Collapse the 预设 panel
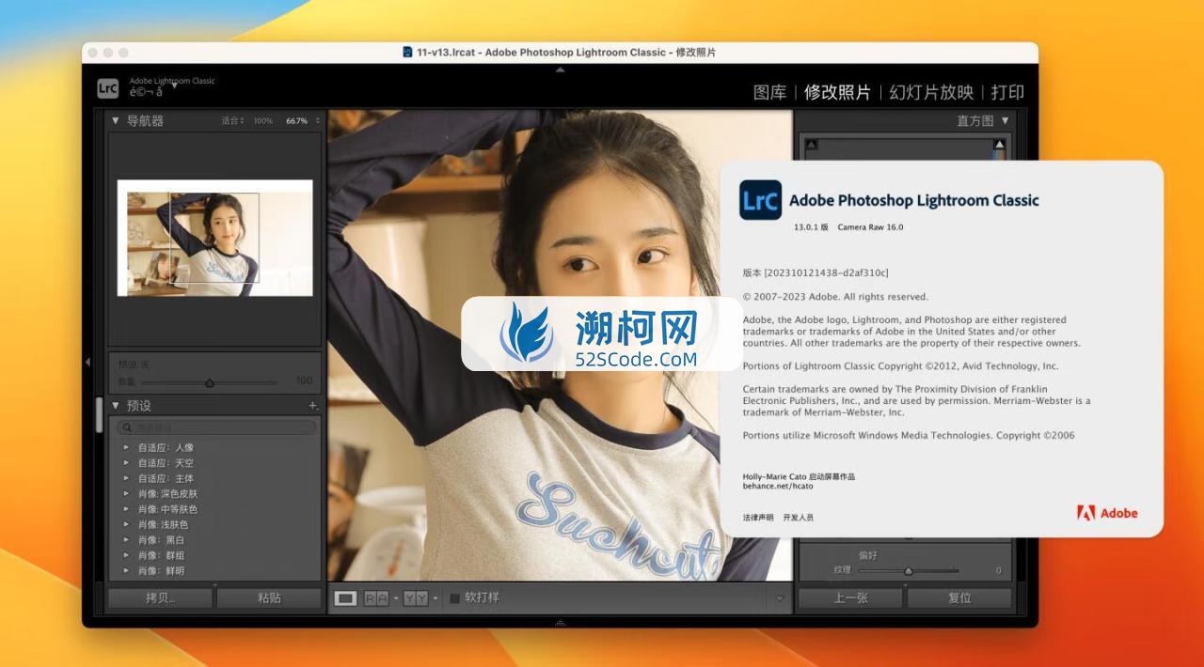This screenshot has width=1204, height=667. pyautogui.click(x=116, y=406)
